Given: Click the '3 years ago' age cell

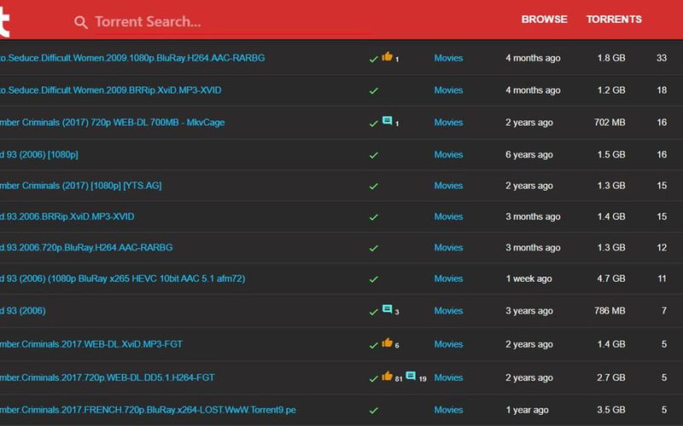Looking at the screenshot, I should point(529,311).
